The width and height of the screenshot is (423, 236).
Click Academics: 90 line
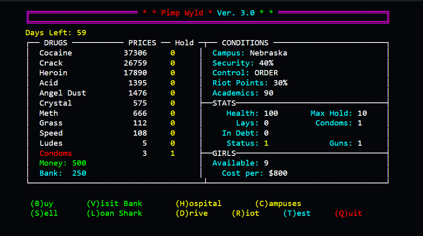(x=243, y=93)
